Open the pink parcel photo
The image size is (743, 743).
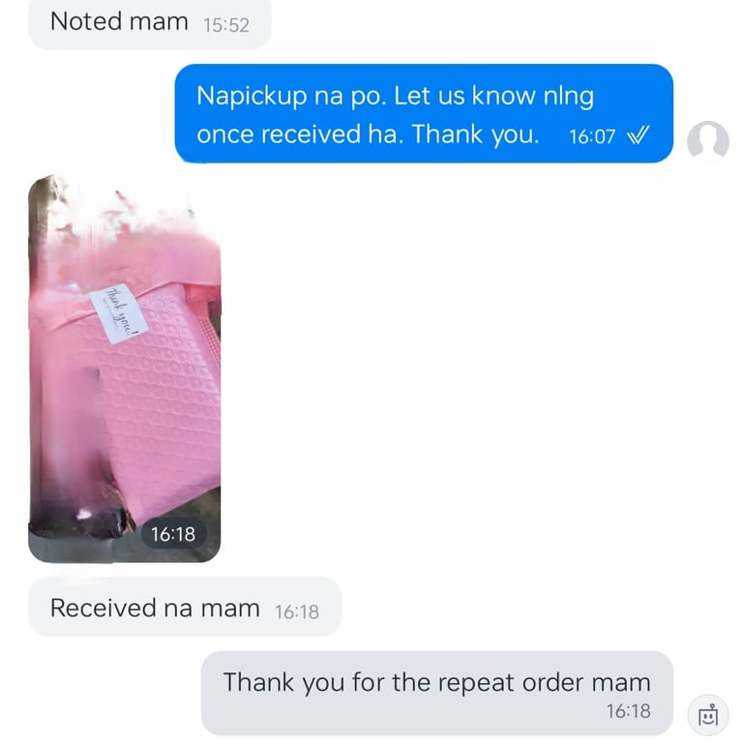pos(125,369)
